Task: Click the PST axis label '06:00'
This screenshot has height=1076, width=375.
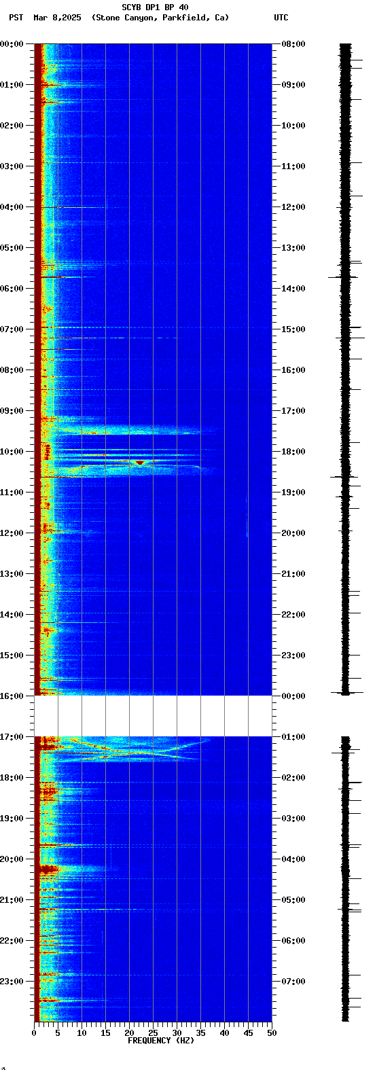Action: tap(12, 289)
